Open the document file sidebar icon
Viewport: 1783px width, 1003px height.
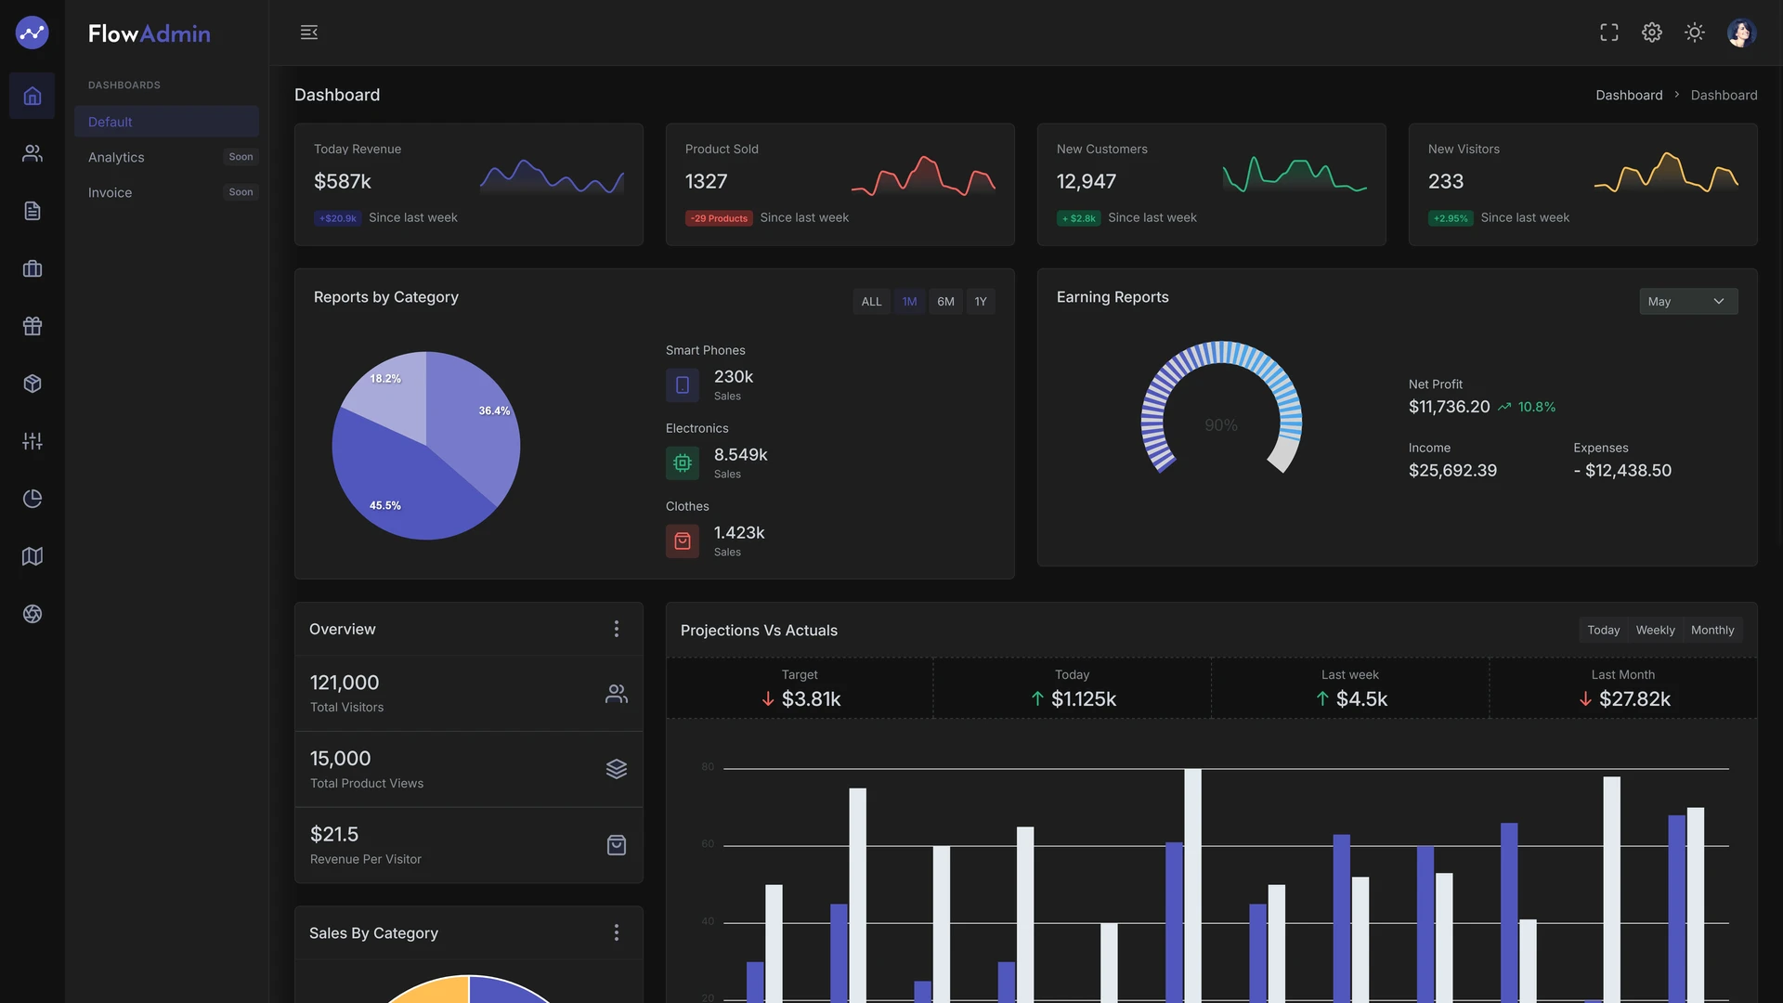click(33, 211)
